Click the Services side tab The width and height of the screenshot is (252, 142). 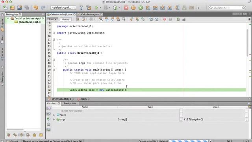(2, 54)
